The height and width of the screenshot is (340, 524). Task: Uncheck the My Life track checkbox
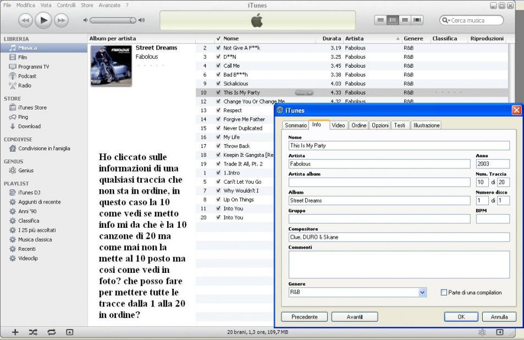click(218, 137)
